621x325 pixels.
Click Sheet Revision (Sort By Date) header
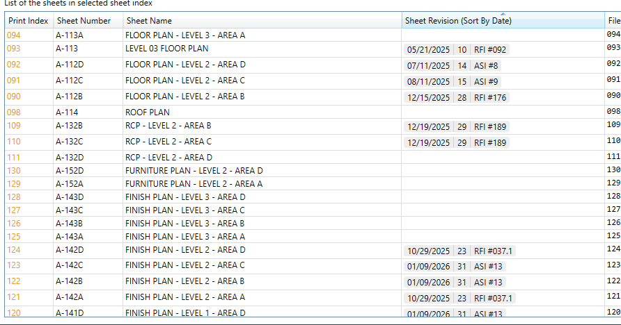[458, 21]
